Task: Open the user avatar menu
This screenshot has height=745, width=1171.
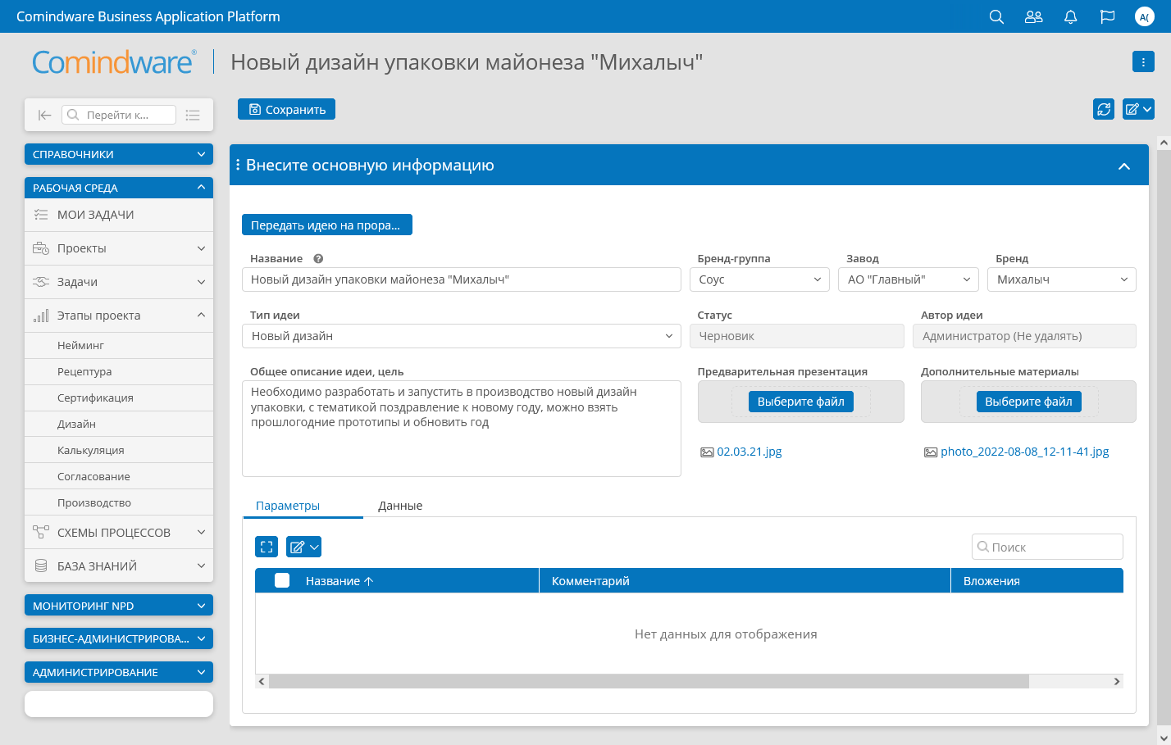Action: pyautogui.click(x=1144, y=16)
